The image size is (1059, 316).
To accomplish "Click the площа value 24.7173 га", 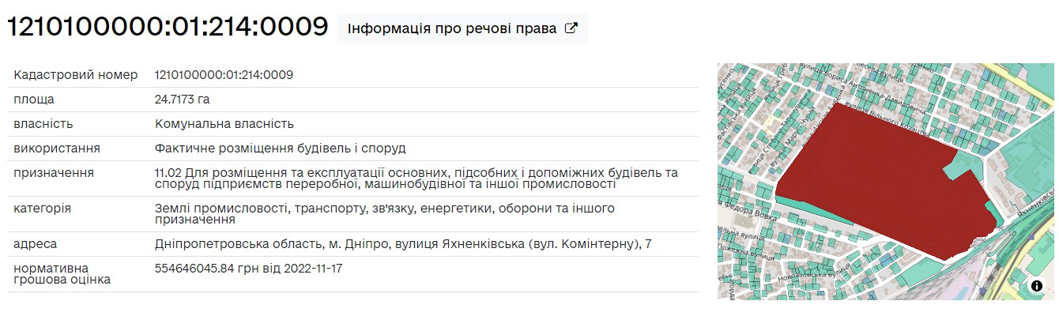I will click(183, 100).
